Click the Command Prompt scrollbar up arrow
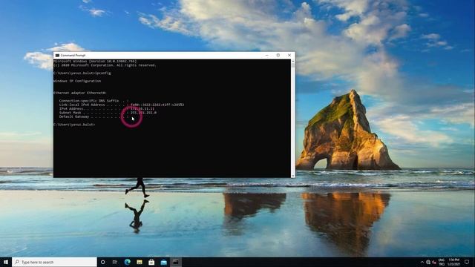The height and width of the screenshot is (267, 475). coord(292,62)
